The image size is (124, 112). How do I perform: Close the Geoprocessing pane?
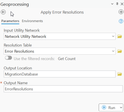click(122, 4)
